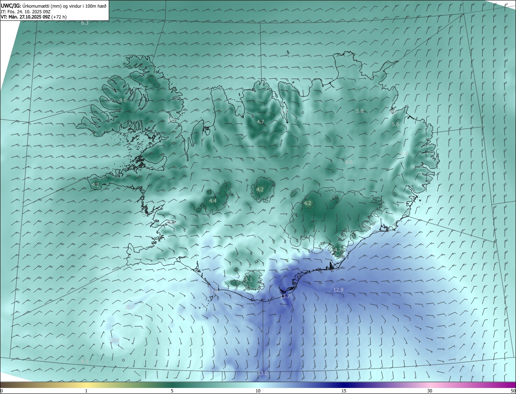The image size is (516, 394).
Task: Click the 6.3 value over the northwest sea
Action: click(x=85, y=23)
